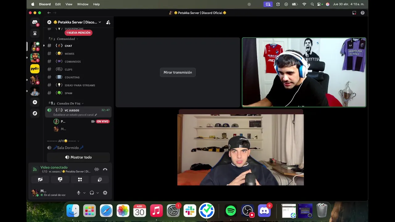Open the Apple menu
395x222 pixels.
click(x=33, y=4)
